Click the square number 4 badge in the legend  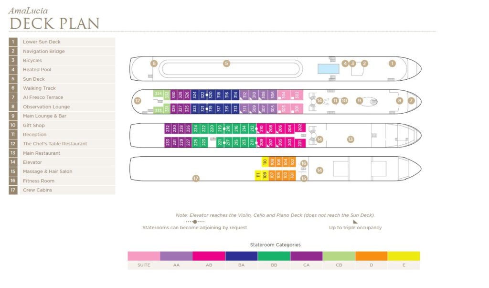point(13,70)
